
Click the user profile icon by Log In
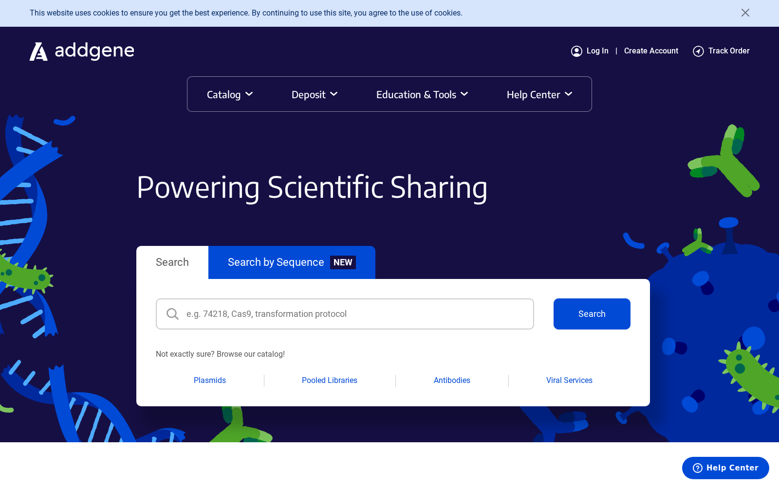(x=576, y=51)
